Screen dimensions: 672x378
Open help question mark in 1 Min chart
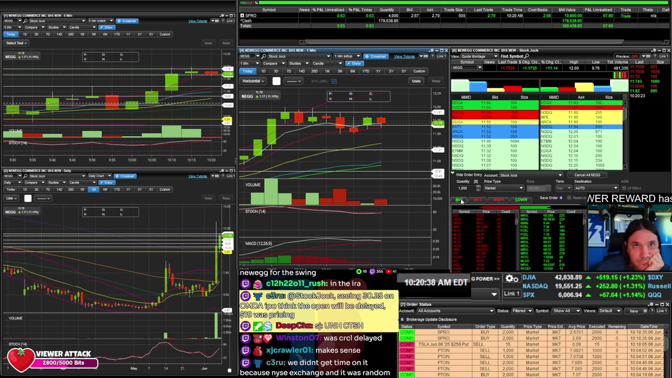pos(432,56)
